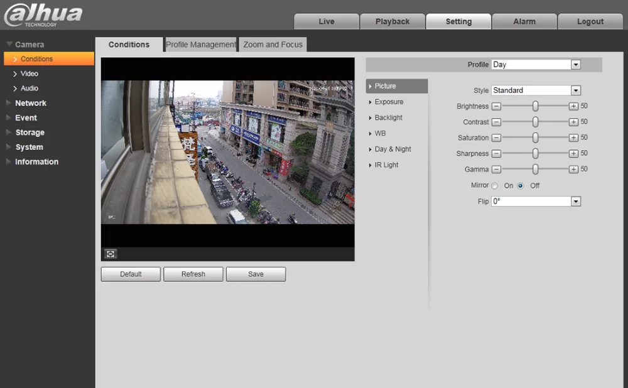Select Mirror Off radio button
628x388 pixels.
point(521,186)
